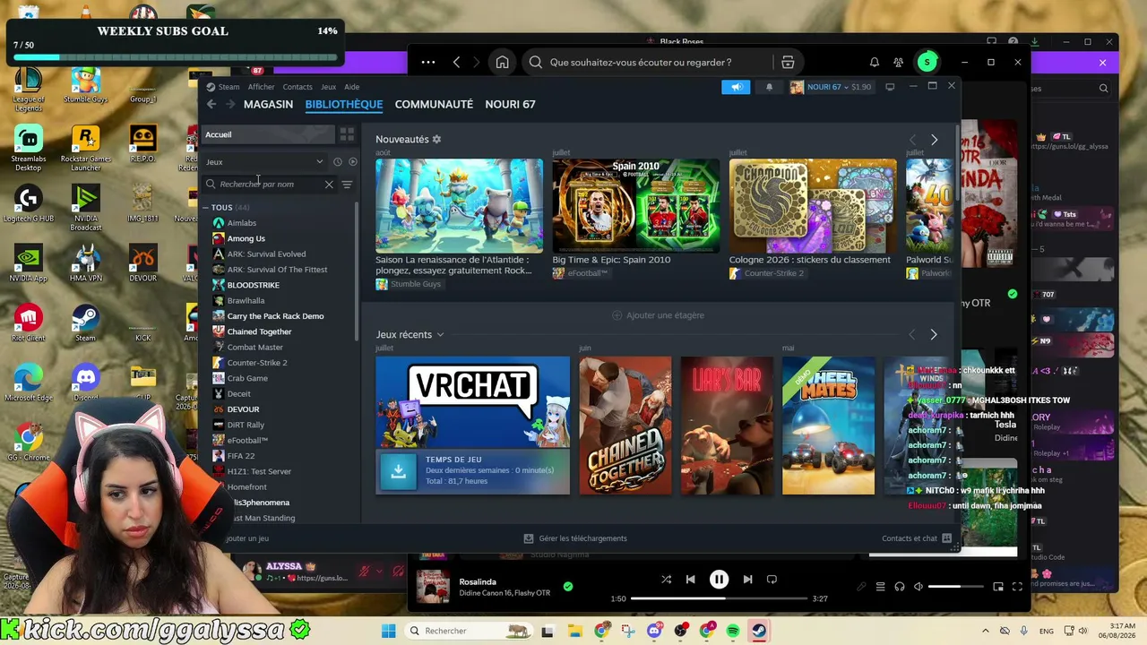Viewport: 1147px width, 645px height.
Task: Open Spotify notifications bell
Action: tap(874, 63)
